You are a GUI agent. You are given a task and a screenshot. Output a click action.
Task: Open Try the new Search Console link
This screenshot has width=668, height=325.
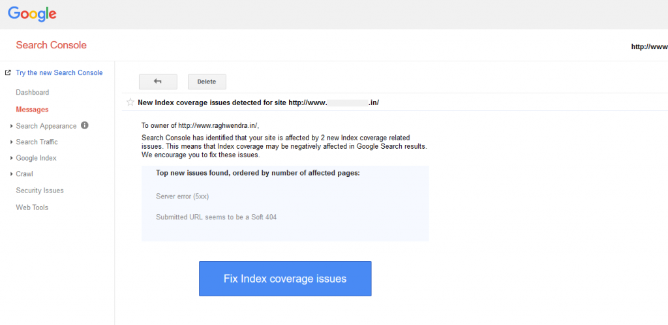tap(59, 73)
